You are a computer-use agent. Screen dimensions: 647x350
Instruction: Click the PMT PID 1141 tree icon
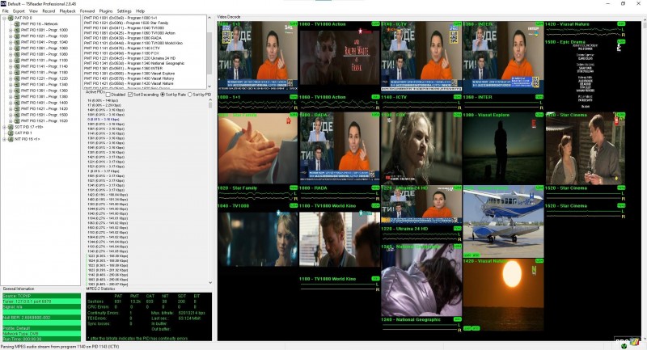[16, 65]
